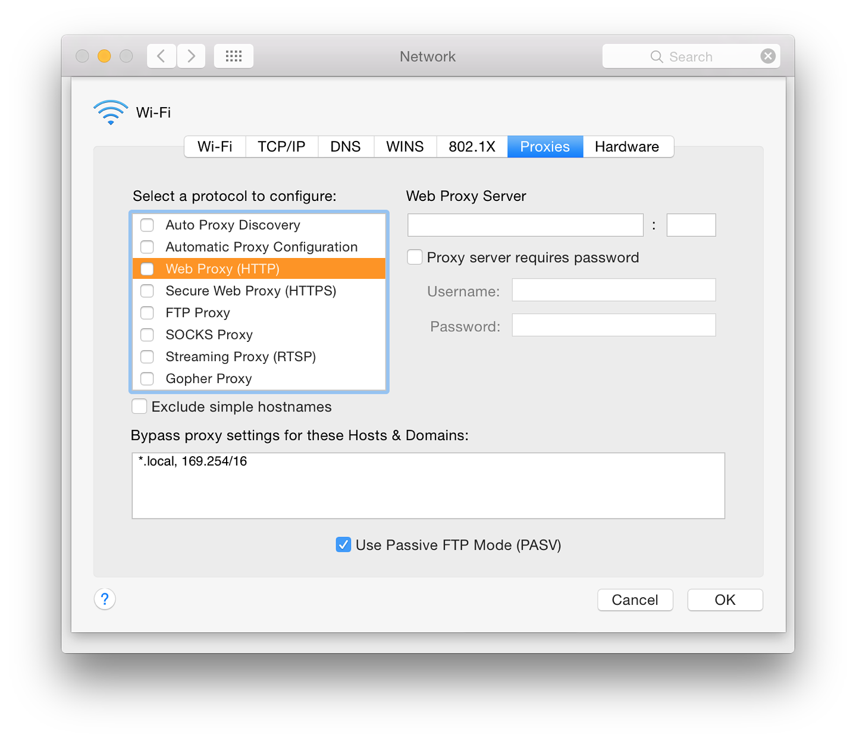This screenshot has height=741, width=856.
Task: Check Exclude simple hostnames
Action: [x=139, y=406]
